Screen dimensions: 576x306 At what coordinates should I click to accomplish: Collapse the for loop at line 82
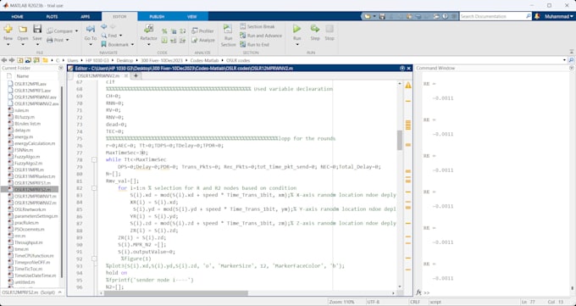point(94,188)
